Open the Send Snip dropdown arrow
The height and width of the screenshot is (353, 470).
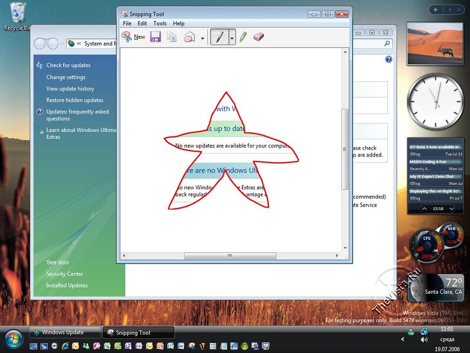(x=203, y=38)
